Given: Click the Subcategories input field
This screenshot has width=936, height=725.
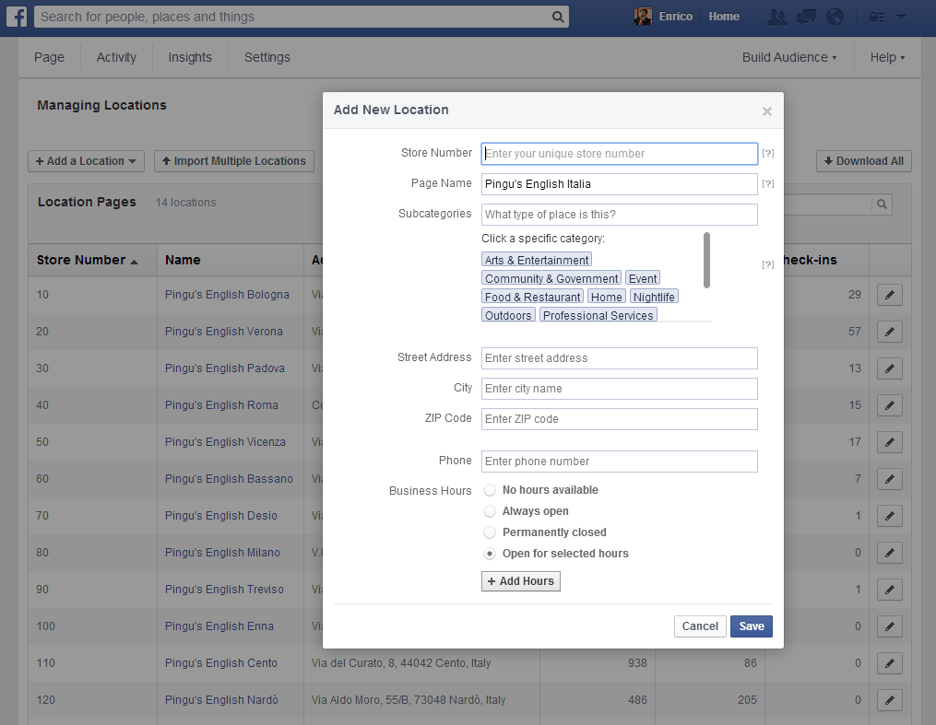Looking at the screenshot, I should (620, 215).
